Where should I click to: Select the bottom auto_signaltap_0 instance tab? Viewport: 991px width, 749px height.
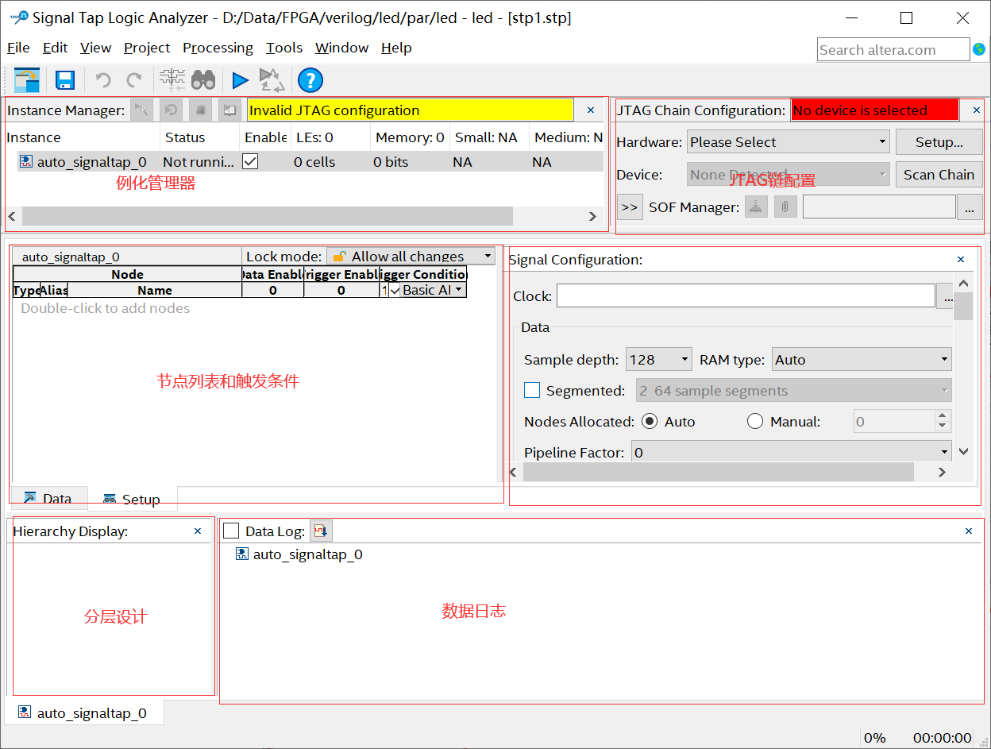pyautogui.click(x=83, y=713)
